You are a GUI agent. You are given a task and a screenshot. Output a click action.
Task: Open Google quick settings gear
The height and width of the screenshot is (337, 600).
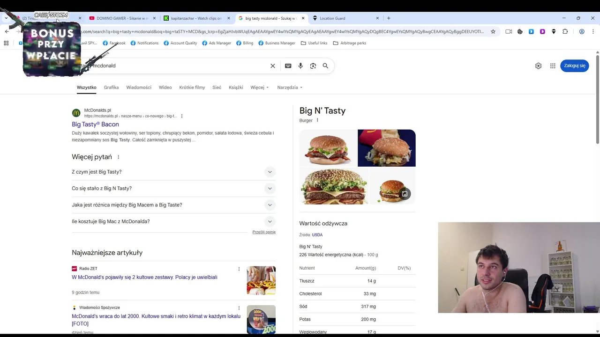pyautogui.click(x=539, y=66)
